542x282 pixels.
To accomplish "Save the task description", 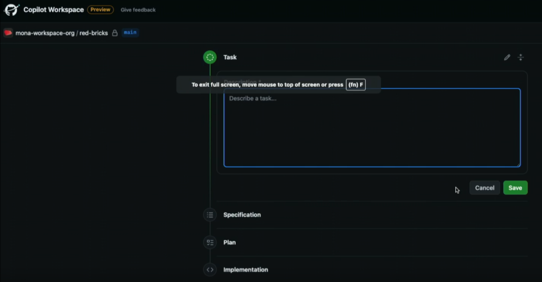I will [x=515, y=188].
